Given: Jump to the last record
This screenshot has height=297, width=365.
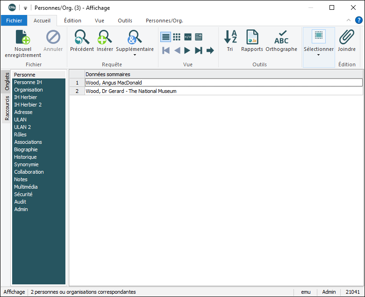Looking at the screenshot, I should [x=199, y=50].
